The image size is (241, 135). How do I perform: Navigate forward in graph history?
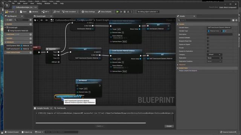click(x=46, y=20)
